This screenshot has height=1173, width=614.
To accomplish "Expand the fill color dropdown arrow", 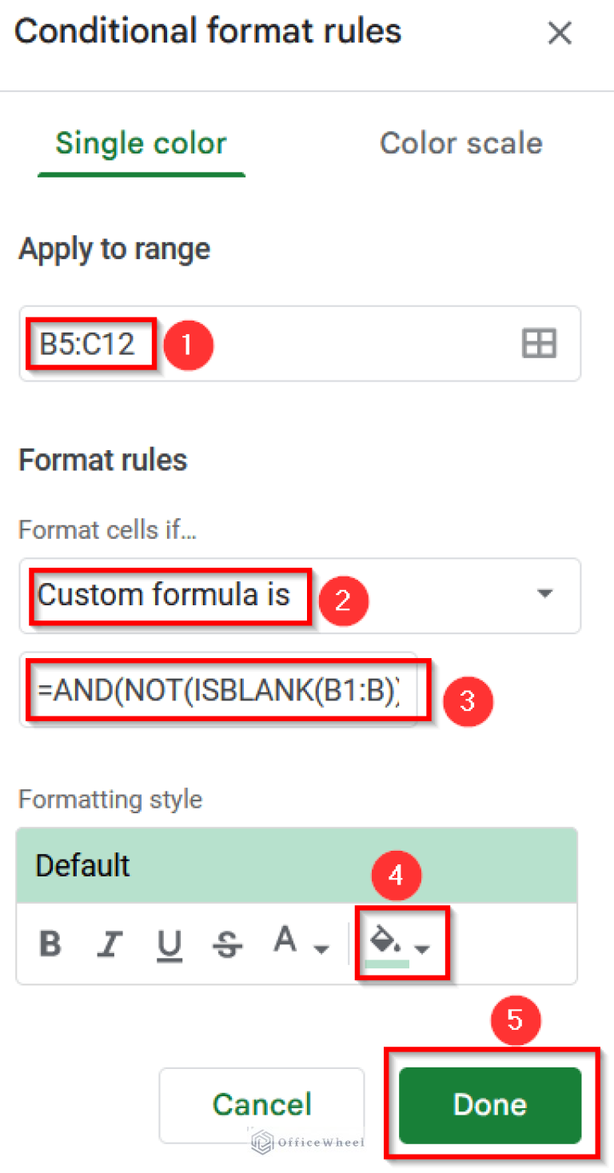I will pos(422,948).
